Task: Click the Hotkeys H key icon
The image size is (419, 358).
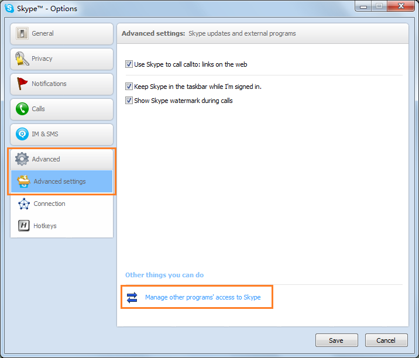Action: pyautogui.click(x=24, y=225)
